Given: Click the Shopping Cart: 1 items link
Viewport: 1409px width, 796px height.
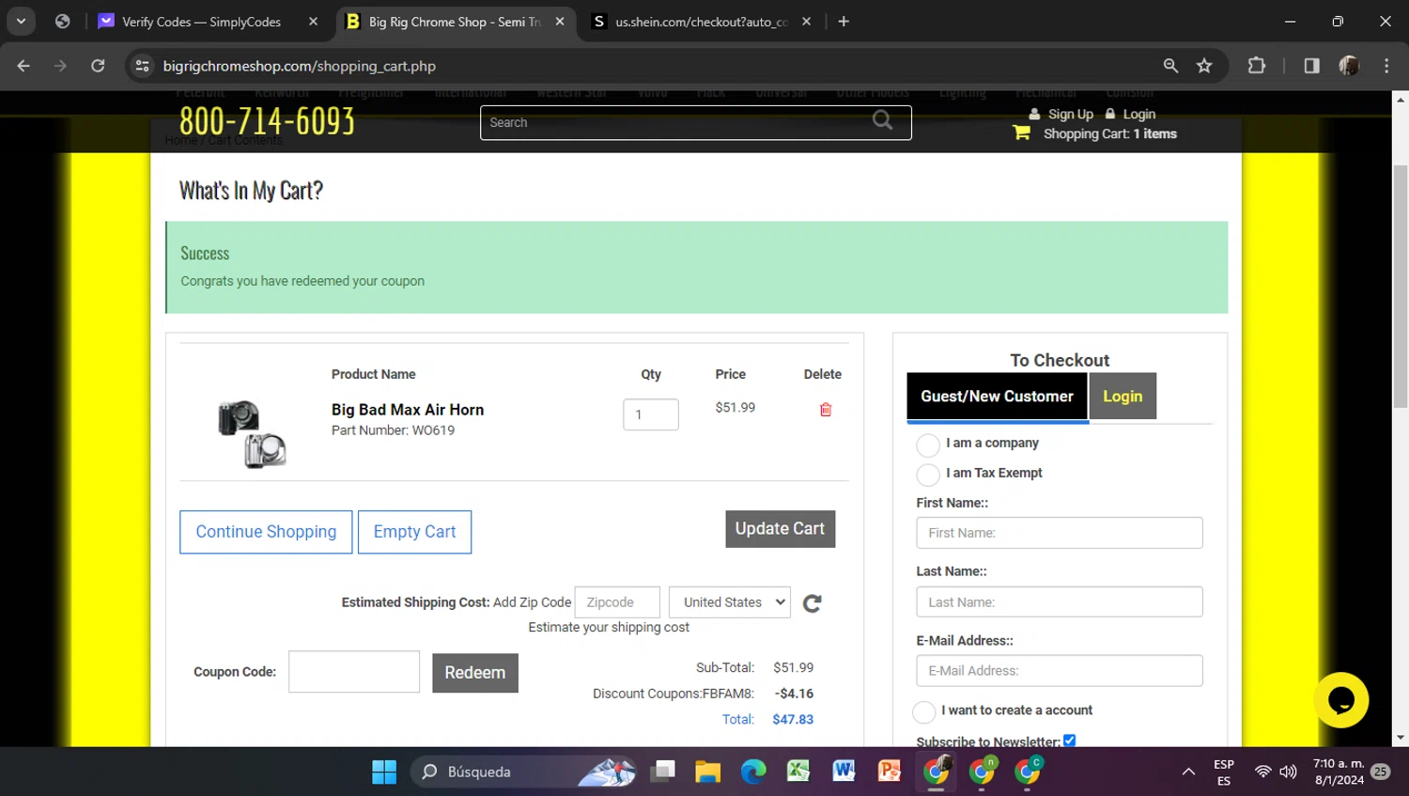Looking at the screenshot, I should [x=1109, y=133].
